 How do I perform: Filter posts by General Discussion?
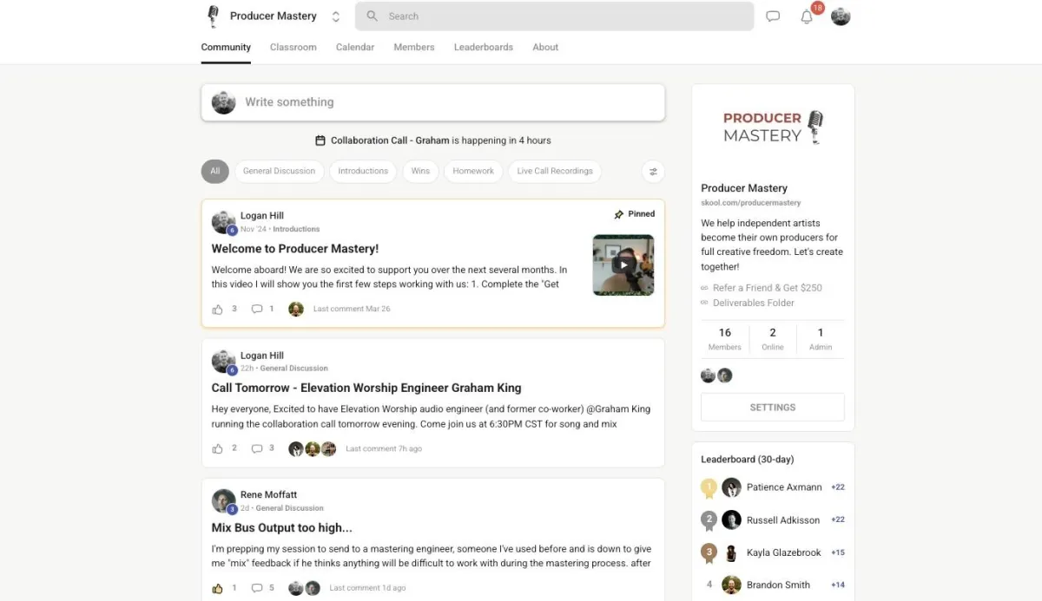279,171
